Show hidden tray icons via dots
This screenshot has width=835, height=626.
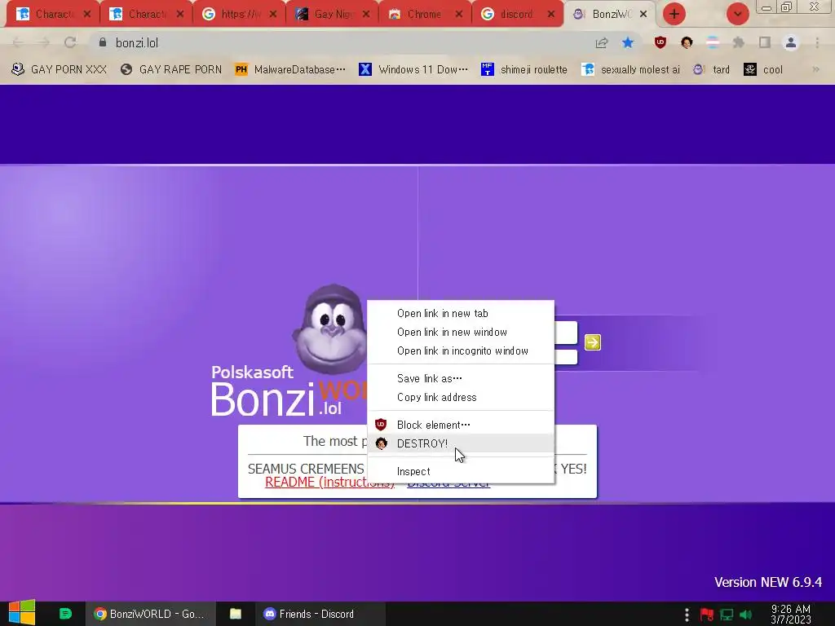687,615
